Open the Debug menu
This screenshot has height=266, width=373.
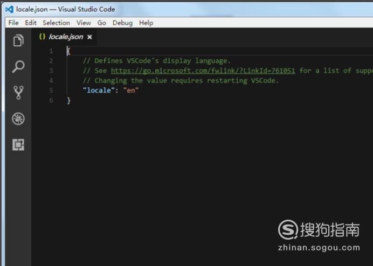[123, 23]
